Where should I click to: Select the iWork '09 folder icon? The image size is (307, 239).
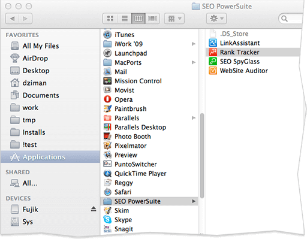107,44
